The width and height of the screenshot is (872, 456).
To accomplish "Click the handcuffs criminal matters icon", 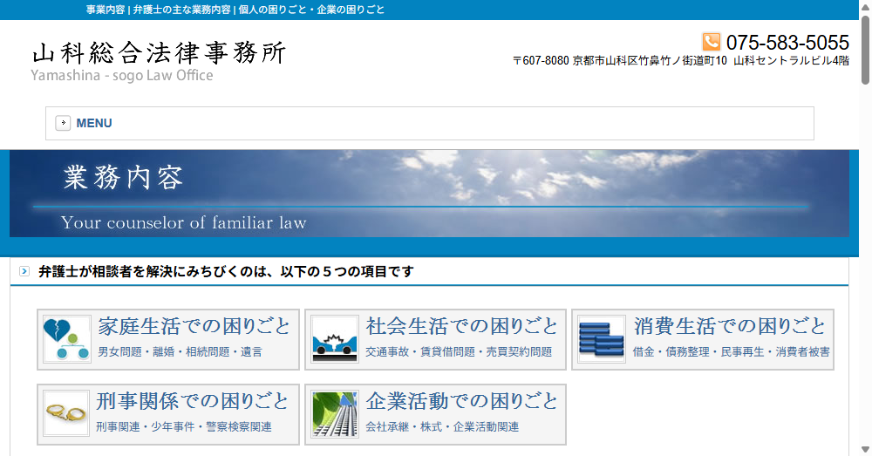I will [67, 414].
